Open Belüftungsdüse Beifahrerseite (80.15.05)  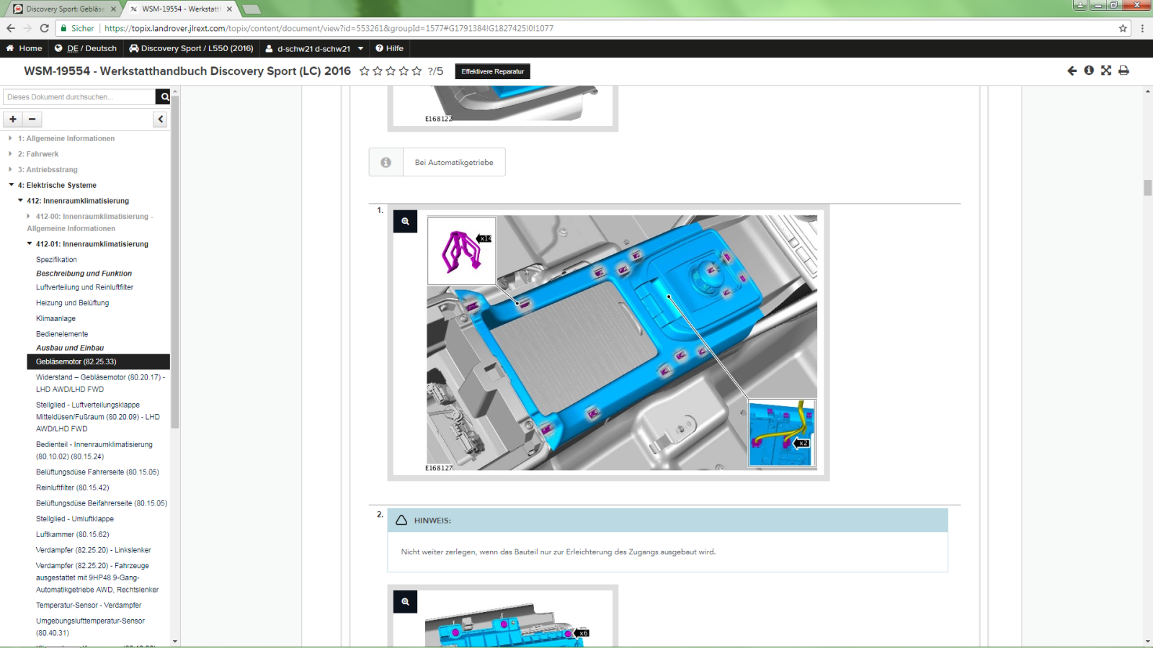tap(102, 503)
